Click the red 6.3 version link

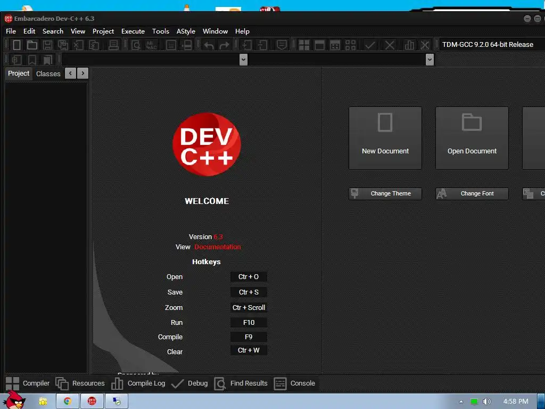coord(218,237)
